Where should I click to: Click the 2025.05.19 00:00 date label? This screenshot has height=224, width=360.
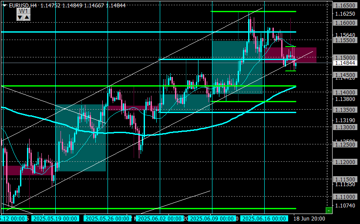click(55, 218)
